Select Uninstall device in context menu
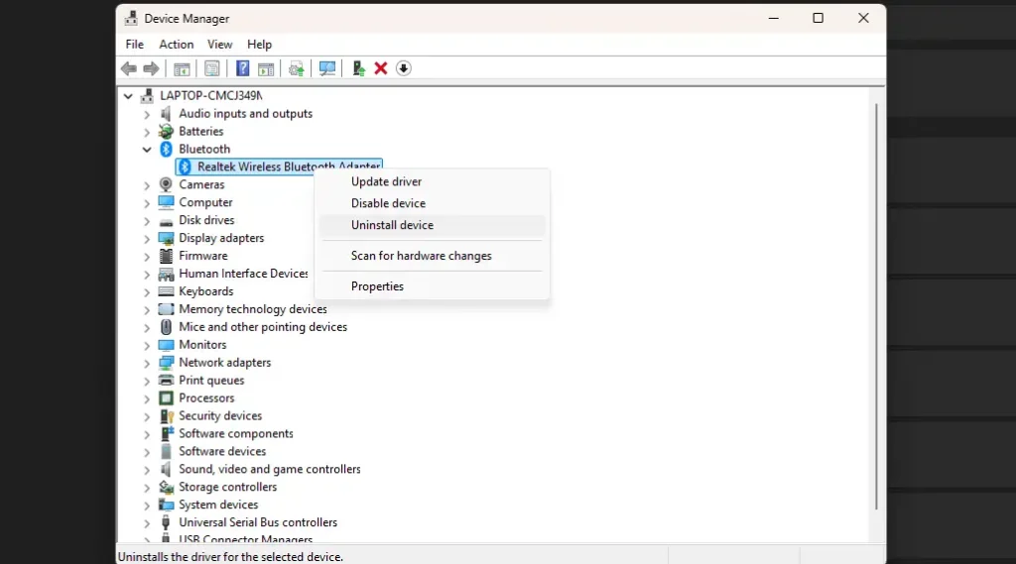The height and width of the screenshot is (564, 1016). [433, 225]
